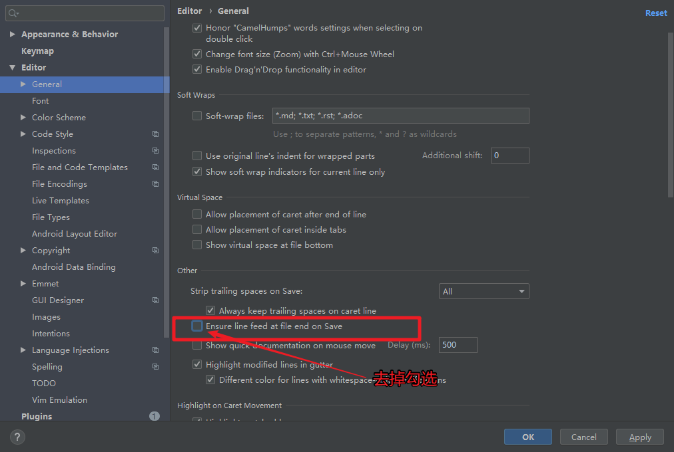Viewport: 674px width, 452px height.
Task: Click the project-level icon beside File and Code Templates
Action: pos(156,168)
